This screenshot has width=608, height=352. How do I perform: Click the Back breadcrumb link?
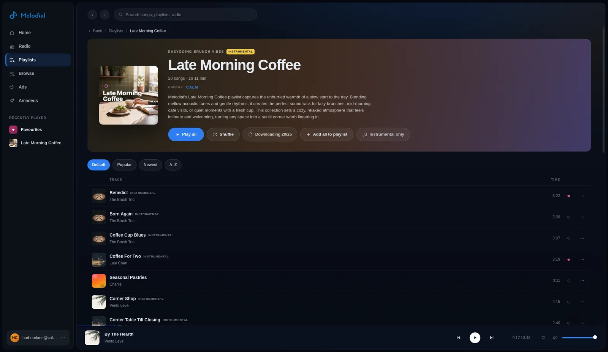[95, 31]
